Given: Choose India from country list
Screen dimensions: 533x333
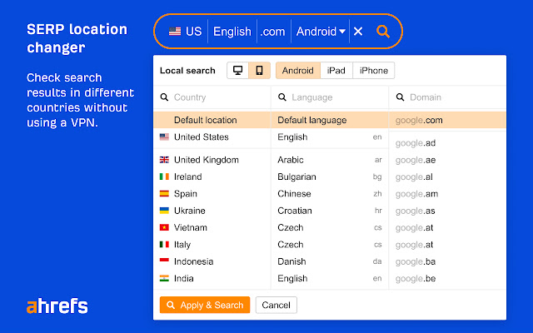Looking at the screenshot, I should click(x=212, y=279).
